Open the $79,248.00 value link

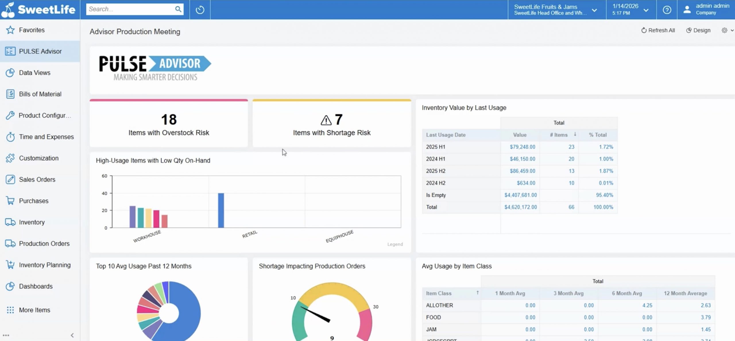[522, 147]
